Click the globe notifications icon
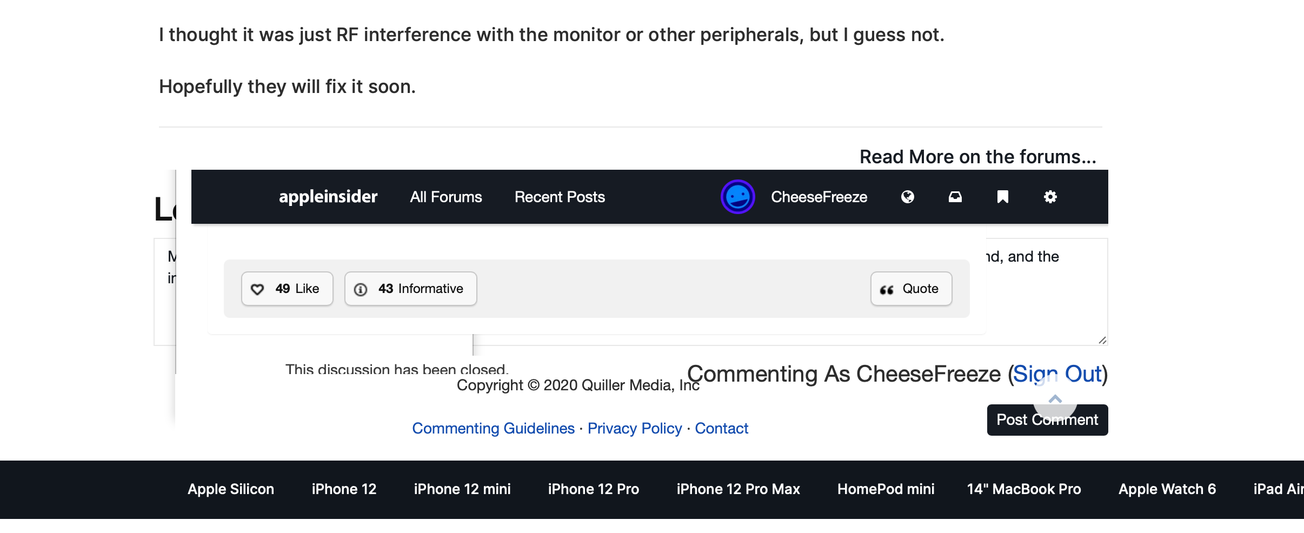The image size is (1304, 533). tap(908, 197)
